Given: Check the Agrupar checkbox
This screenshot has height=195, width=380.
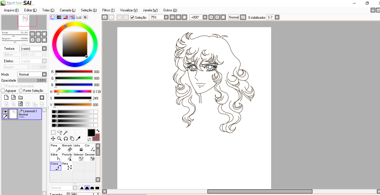Looking at the screenshot, I should [3, 90].
